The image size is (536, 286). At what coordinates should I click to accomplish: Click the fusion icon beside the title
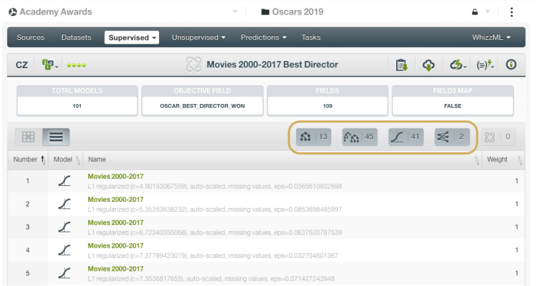pos(193,65)
